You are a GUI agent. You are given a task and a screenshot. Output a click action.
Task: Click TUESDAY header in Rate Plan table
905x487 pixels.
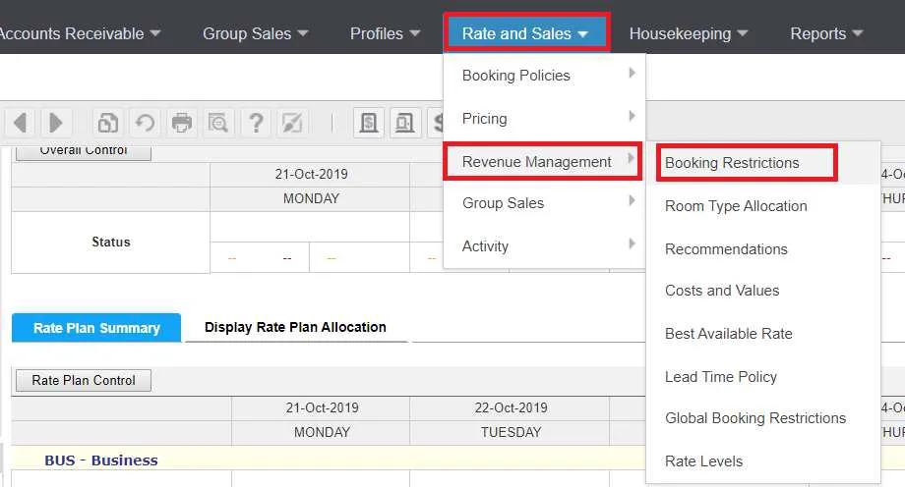[511, 432]
